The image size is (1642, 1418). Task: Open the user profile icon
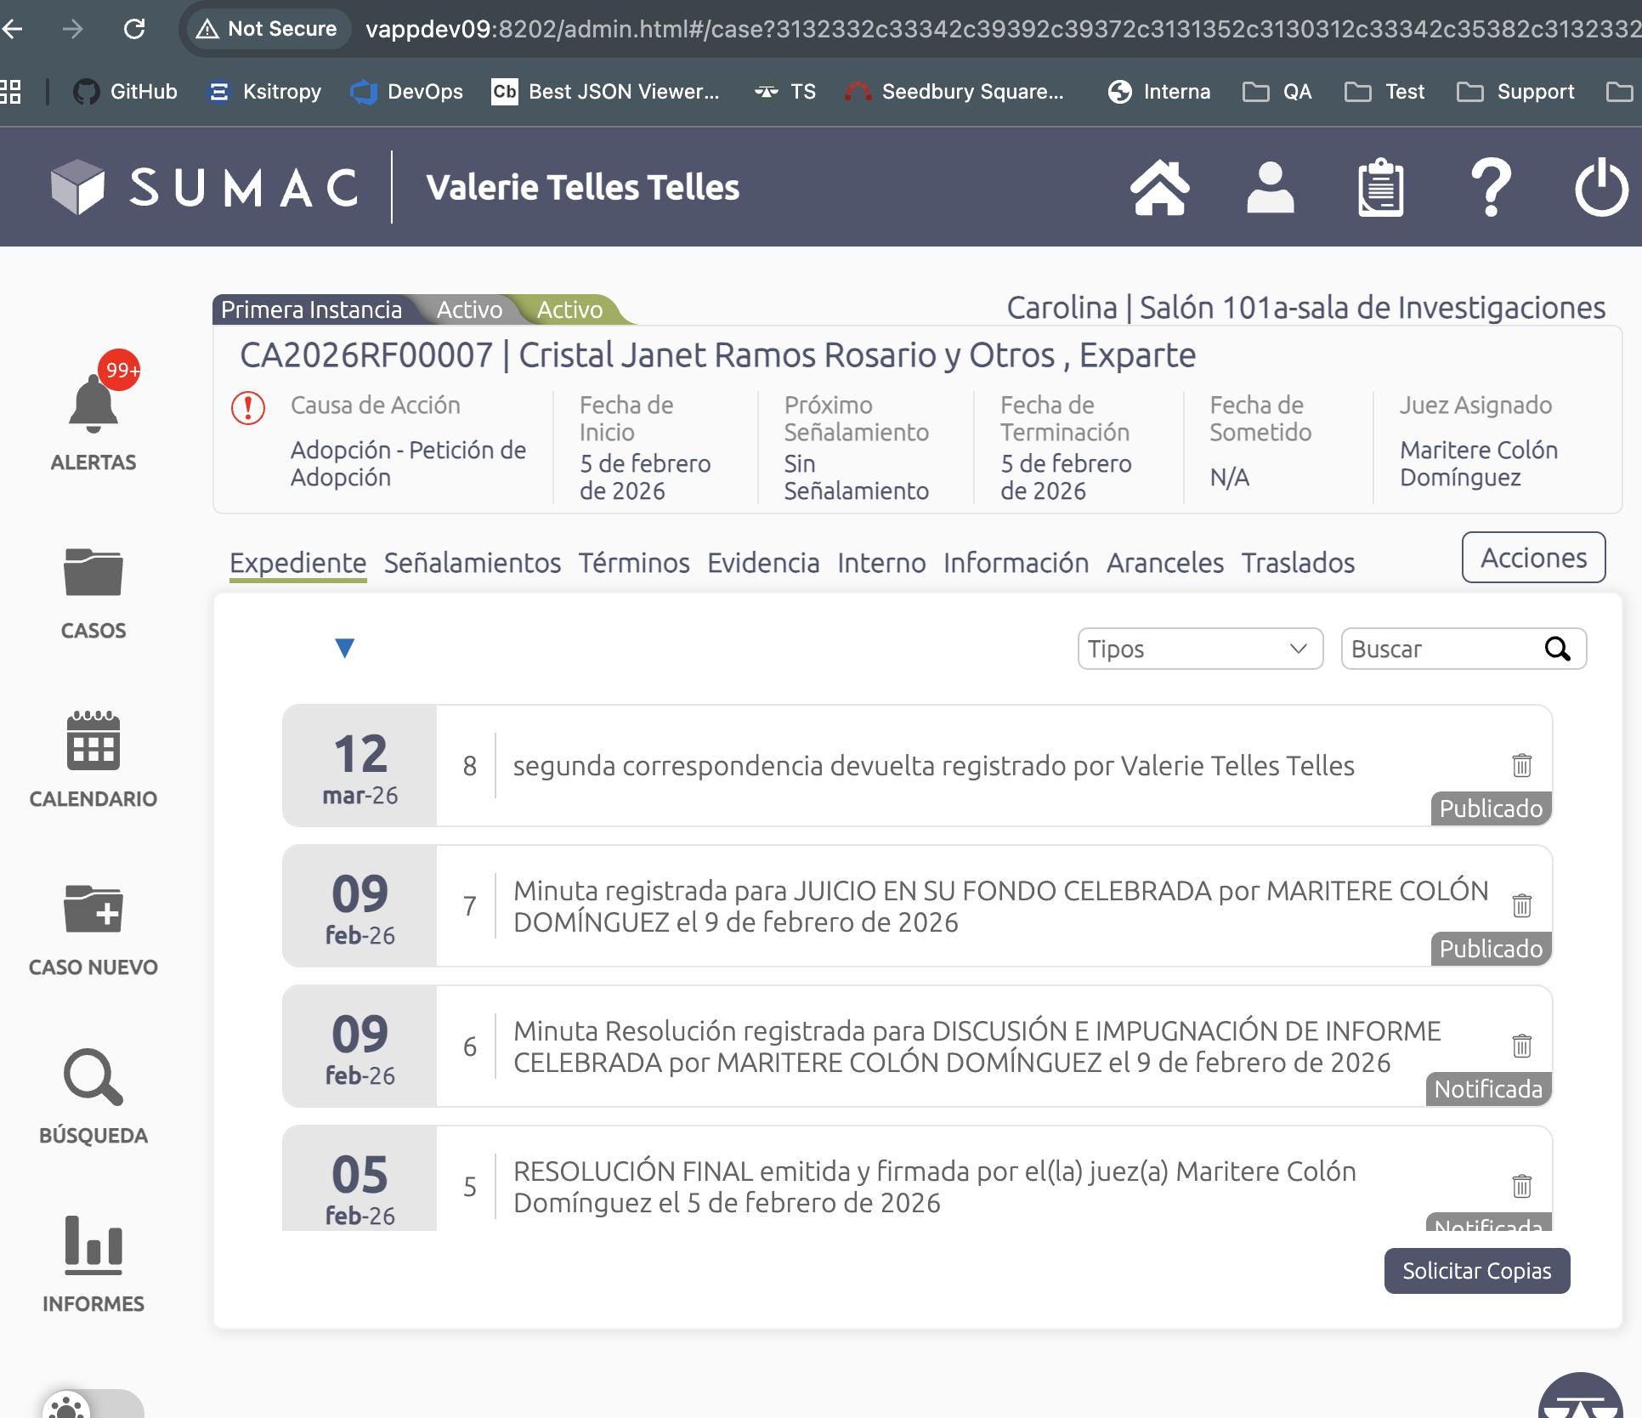[1270, 188]
